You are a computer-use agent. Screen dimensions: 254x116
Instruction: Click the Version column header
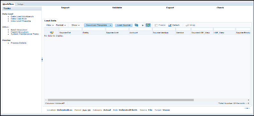183,33
